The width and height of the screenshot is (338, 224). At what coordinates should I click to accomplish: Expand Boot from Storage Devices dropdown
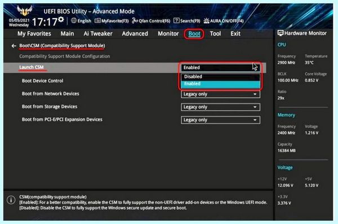220,107
